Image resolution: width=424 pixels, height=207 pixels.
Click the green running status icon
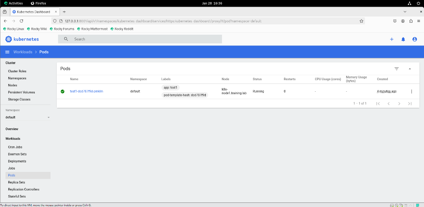coord(63,91)
